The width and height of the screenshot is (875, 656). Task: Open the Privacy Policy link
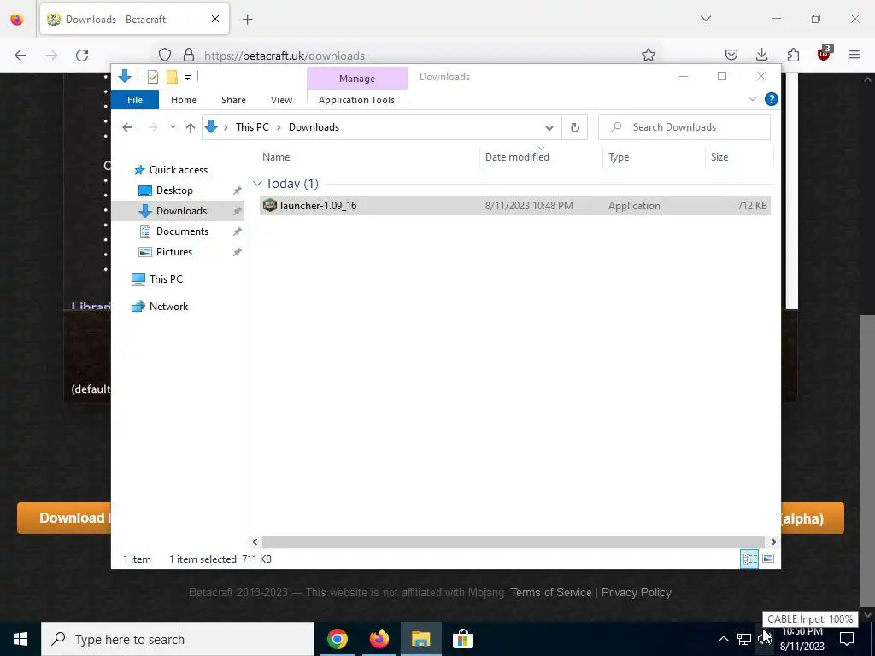tap(636, 593)
